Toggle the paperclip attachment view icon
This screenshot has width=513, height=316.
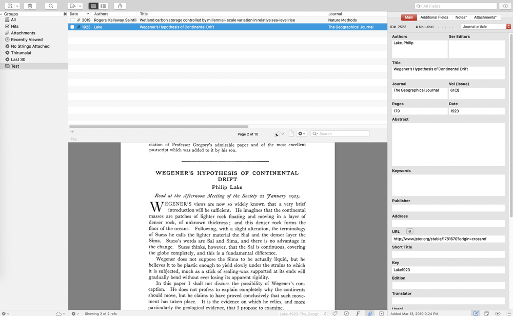point(370,313)
